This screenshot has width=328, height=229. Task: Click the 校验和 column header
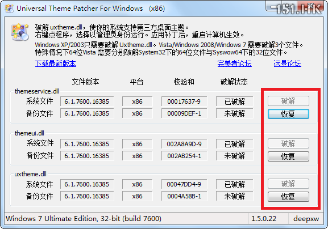click(184, 82)
